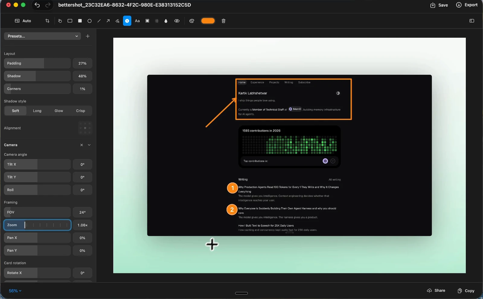Adjust the Tilt X slider
The image size is (483, 299).
tap(37, 164)
